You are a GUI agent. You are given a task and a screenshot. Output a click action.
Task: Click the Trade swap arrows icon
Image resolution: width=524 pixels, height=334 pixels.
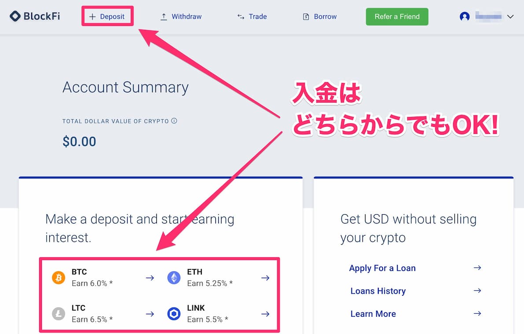coord(240,17)
